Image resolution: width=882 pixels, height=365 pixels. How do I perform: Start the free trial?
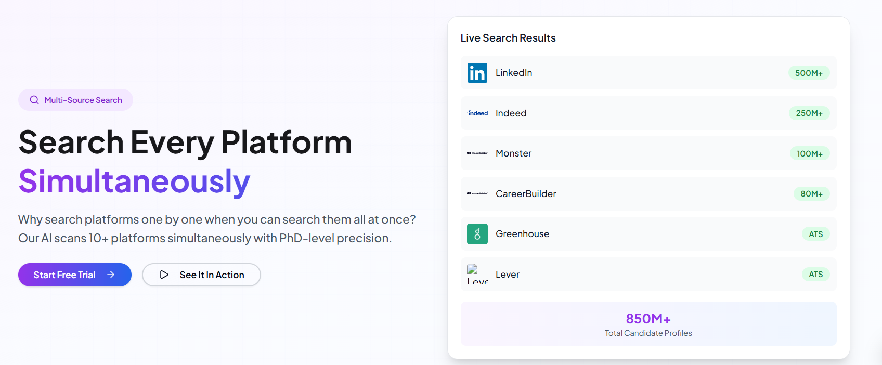tap(75, 275)
